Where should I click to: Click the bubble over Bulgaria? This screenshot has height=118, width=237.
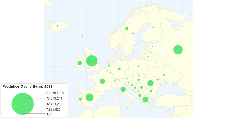[151, 91]
